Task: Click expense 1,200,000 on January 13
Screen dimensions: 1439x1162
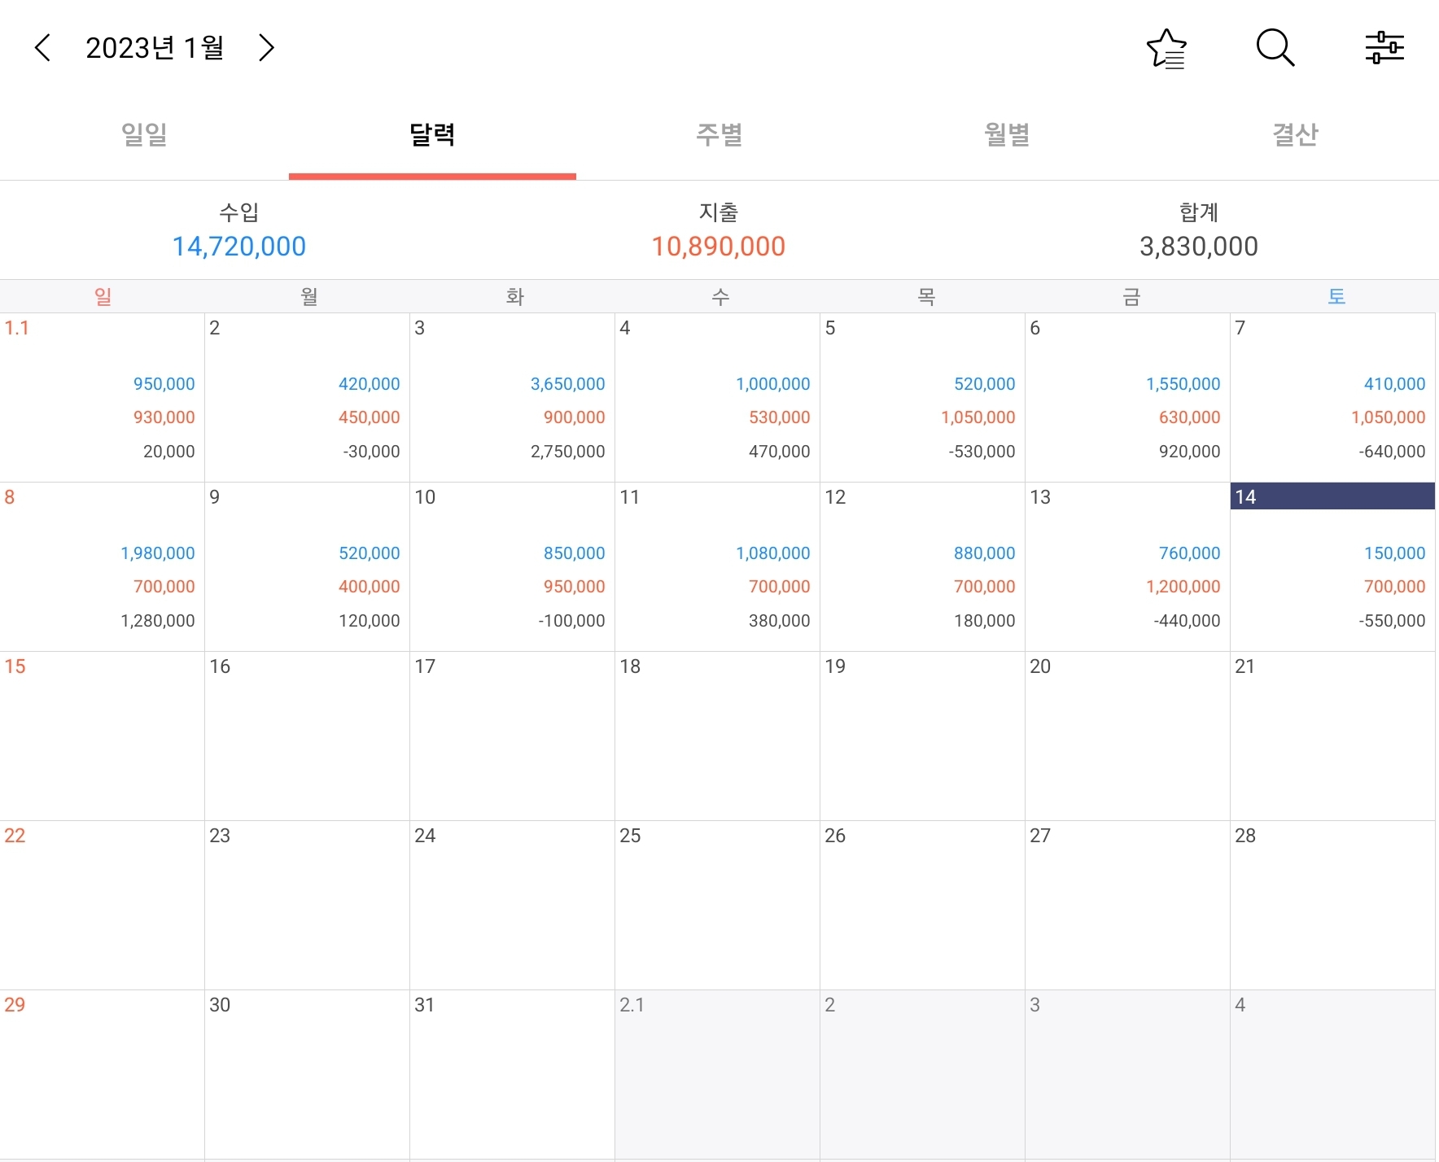Action: pos(1183,587)
